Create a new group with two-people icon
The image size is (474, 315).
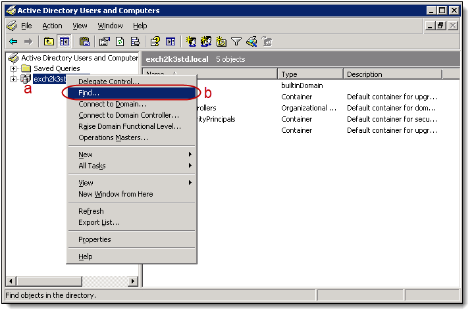(206, 41)
